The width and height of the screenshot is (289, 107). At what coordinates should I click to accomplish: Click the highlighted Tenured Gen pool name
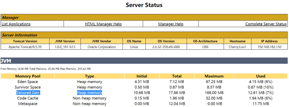[x=28, y=93]
